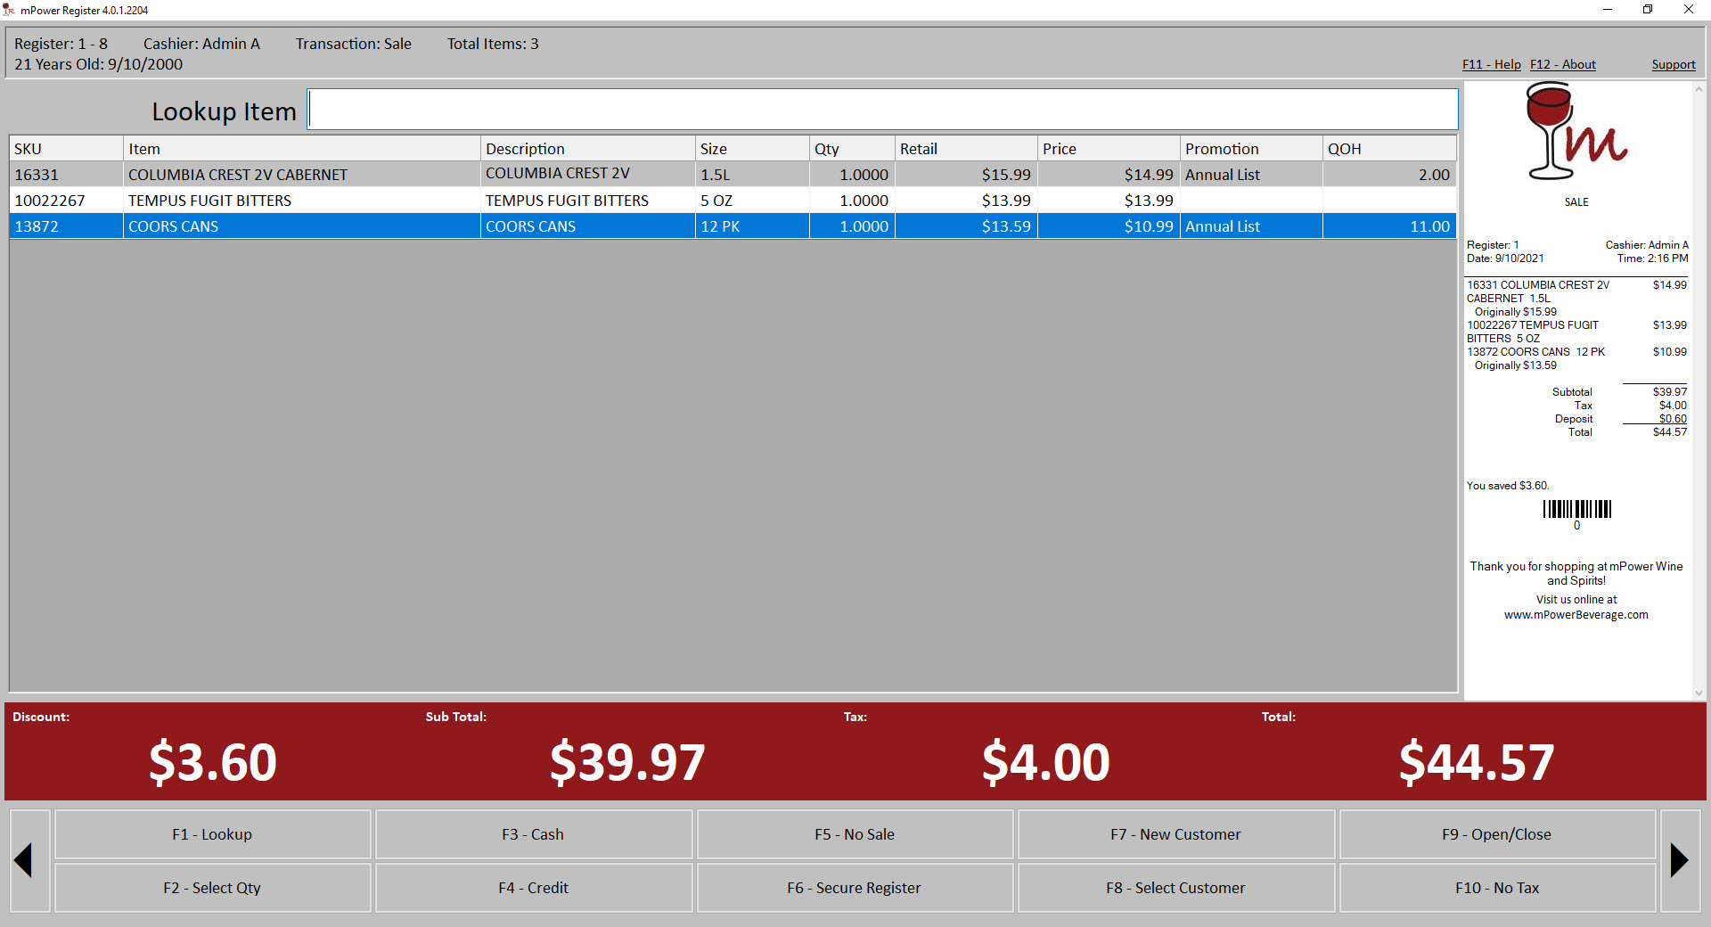
Task: Click the Sub Total amount $39.97
Action: (627, 762)
